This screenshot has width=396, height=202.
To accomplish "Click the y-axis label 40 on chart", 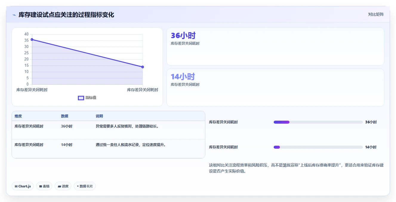I will click(27, 34).
